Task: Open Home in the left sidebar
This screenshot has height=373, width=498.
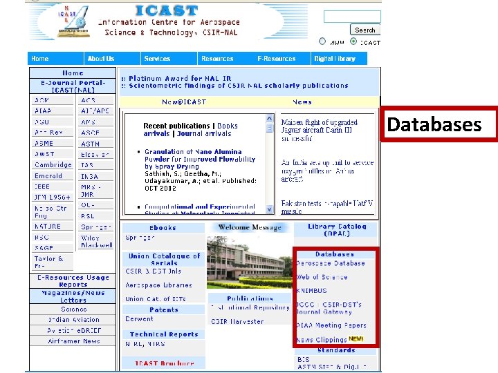Action: click(73, 73)
